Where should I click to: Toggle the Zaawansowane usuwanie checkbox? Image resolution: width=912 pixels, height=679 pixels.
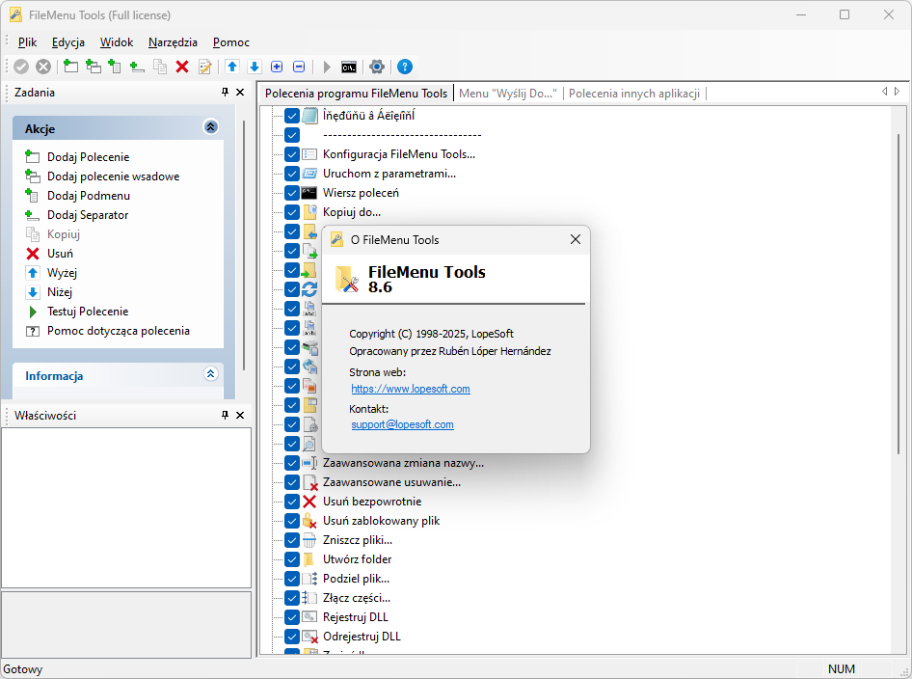[x=292, y=482]
